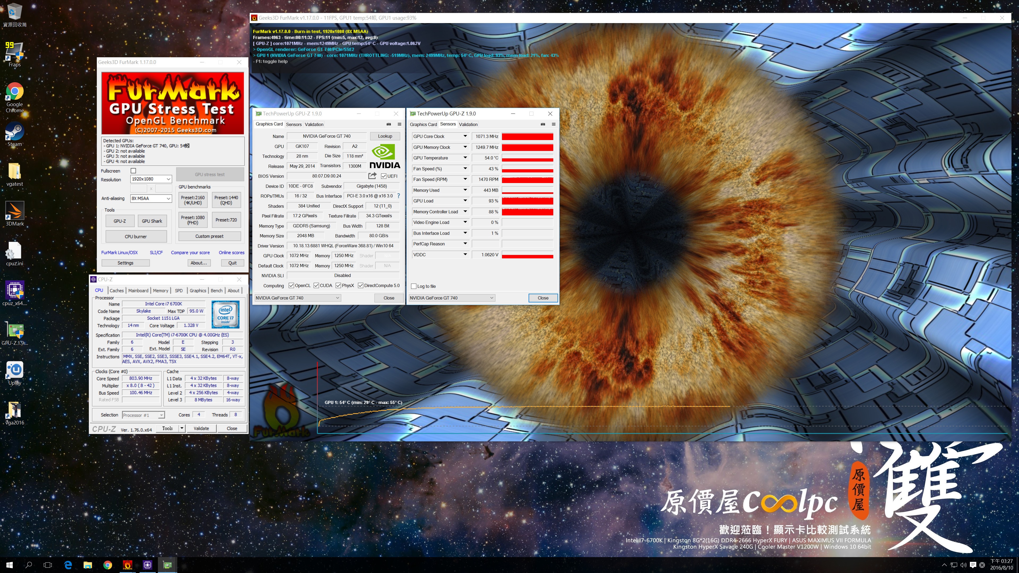Image resolution: width=1019 pixels, height=573 pixels.
Task: Open the vgatest folder icon
Action: click(15, 174)
